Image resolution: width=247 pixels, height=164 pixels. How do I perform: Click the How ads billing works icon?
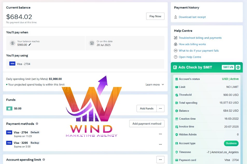coord(175,44)
